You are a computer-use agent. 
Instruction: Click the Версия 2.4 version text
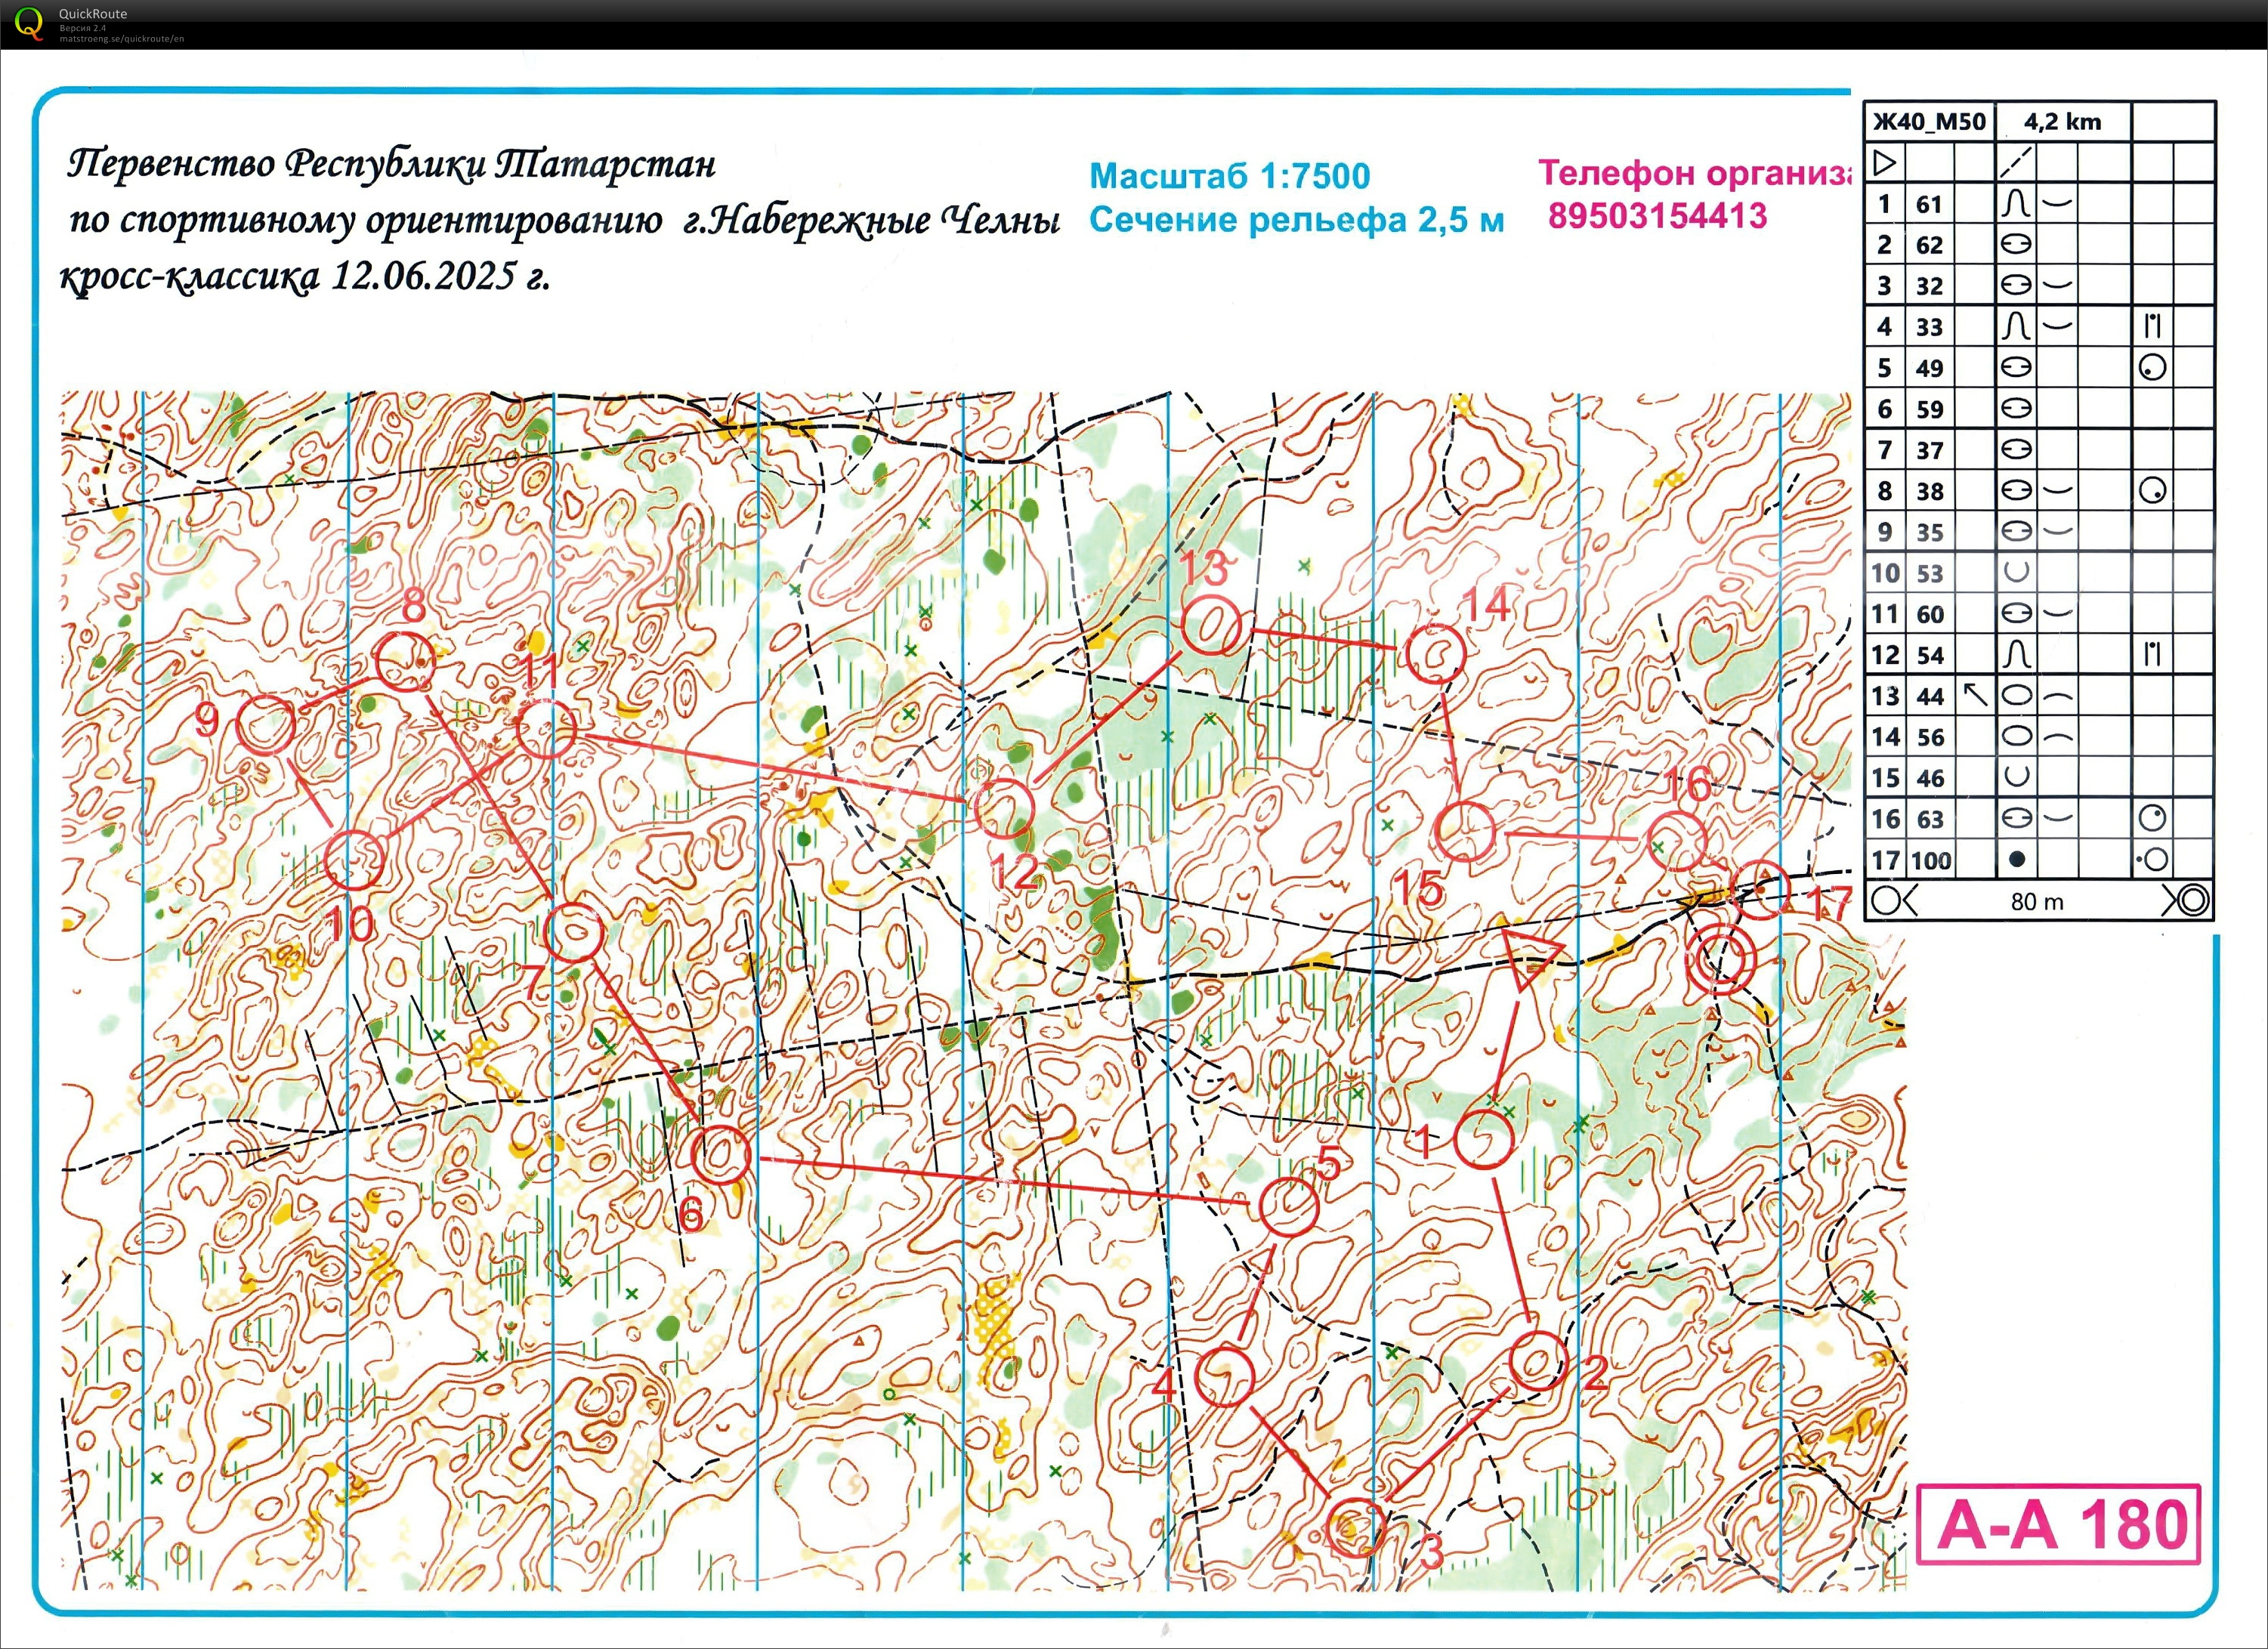point(82,28)
